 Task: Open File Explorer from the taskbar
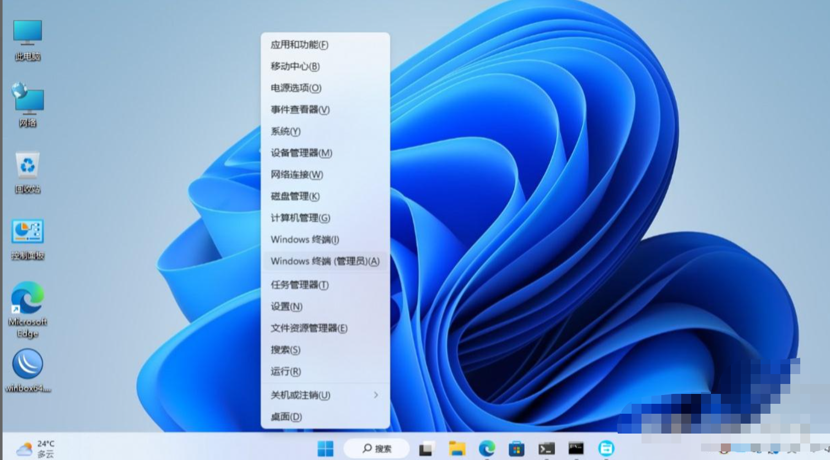[x=456, y=449]
